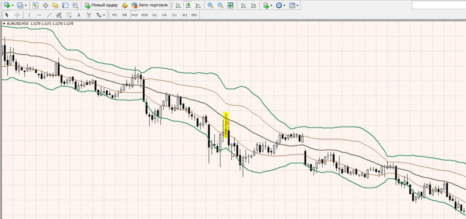Switch to H1 timeframe
The image size is (466, 219).
[x=155, y=15]
